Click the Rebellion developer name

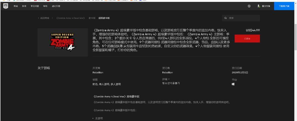point(98,73)
